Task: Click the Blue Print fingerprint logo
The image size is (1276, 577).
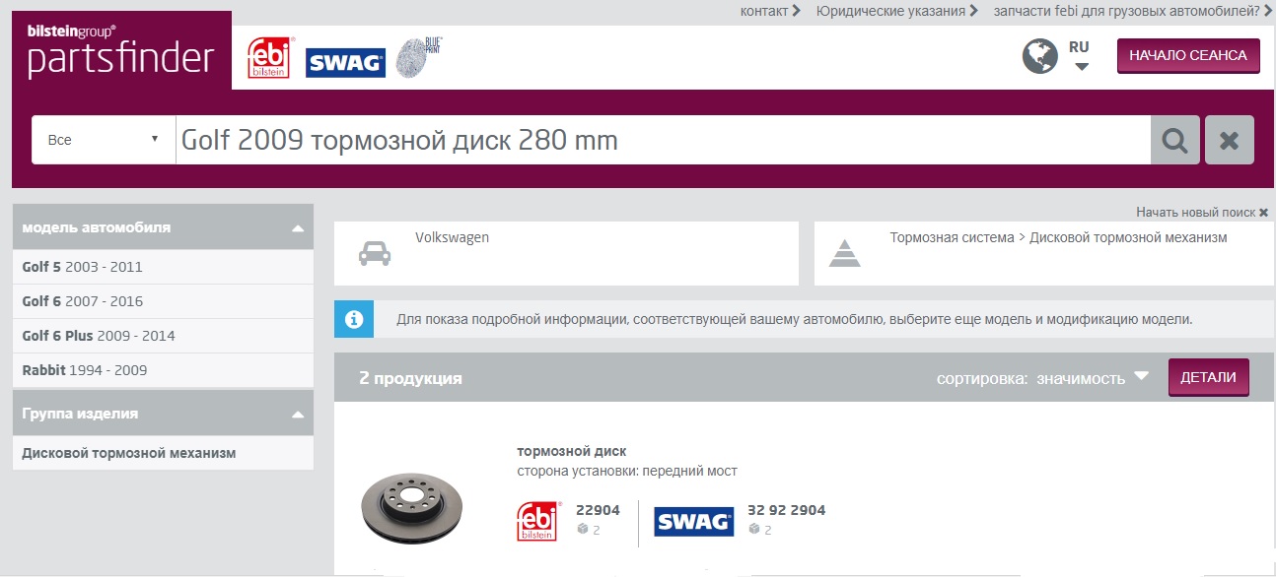Action: point(418,57)
